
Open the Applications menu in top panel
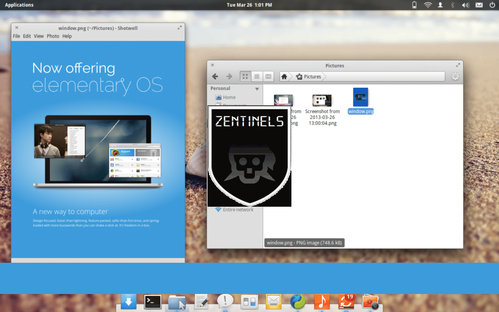click(x=19, y=5)
